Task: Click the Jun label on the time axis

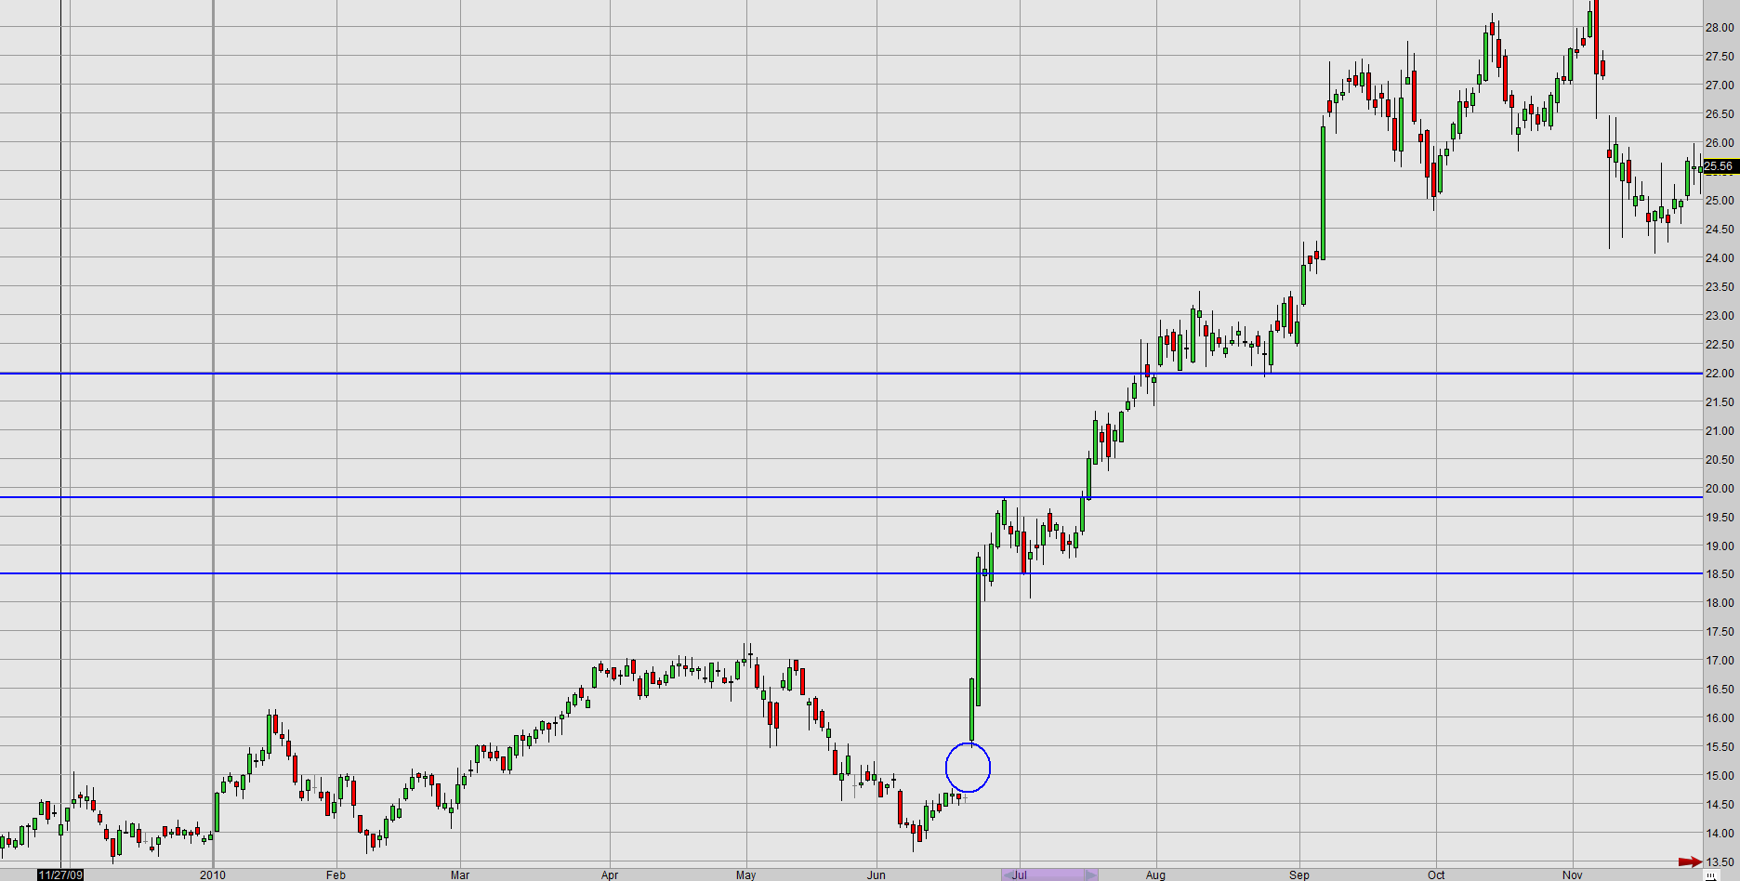Action: point(876,875)
